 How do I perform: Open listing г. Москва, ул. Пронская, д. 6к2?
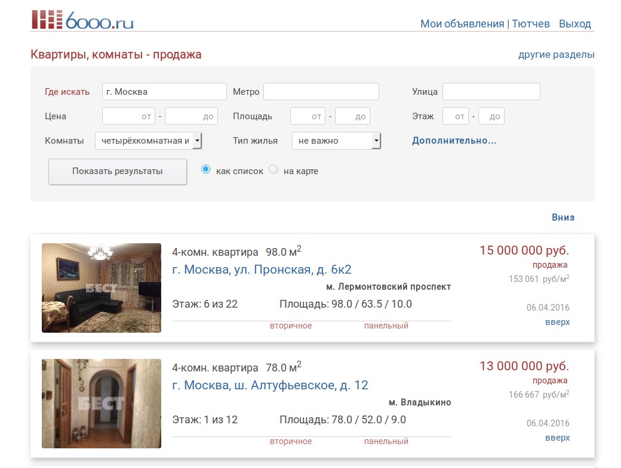(x=262, y=269)
